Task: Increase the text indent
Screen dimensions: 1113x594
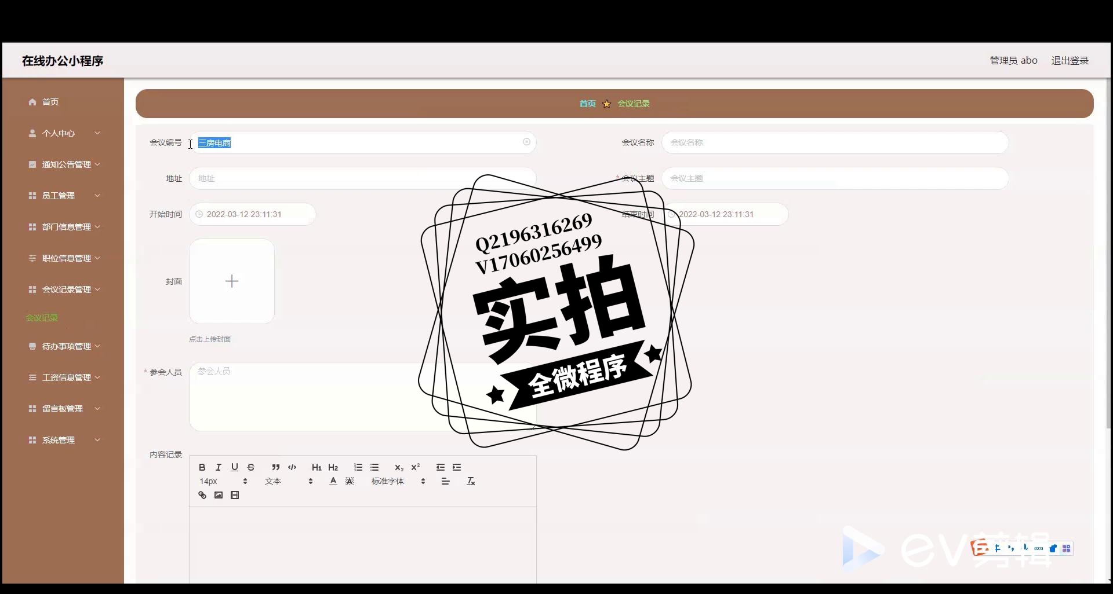Action: point(457,467)
